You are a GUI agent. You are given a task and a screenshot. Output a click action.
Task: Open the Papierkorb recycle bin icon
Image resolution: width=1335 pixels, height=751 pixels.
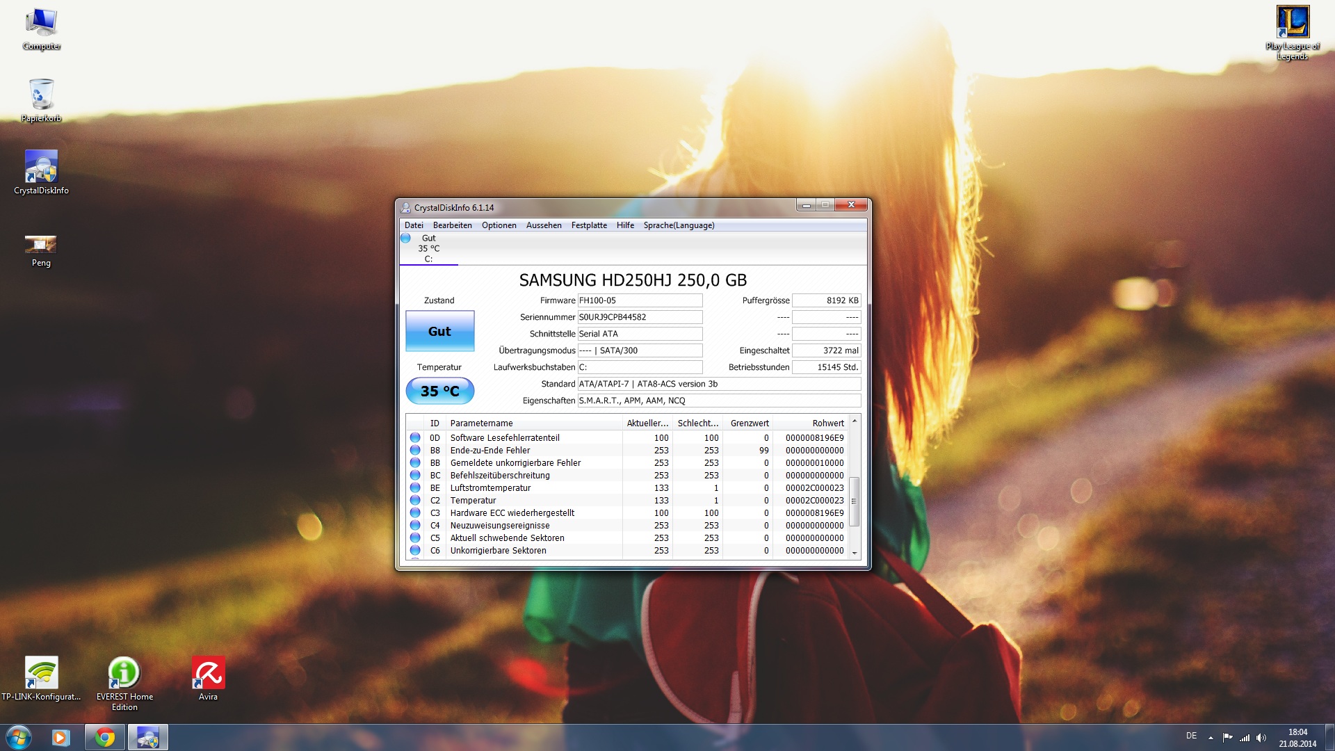[x=41, y=95]
